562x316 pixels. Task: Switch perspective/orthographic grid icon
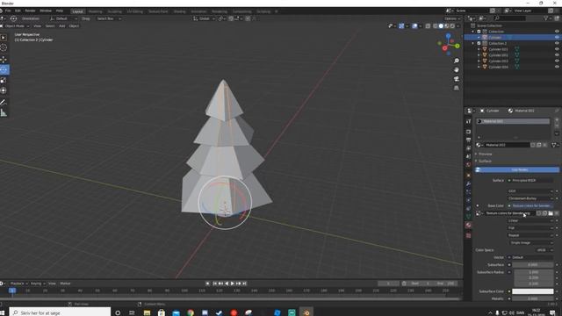[457, 88]
